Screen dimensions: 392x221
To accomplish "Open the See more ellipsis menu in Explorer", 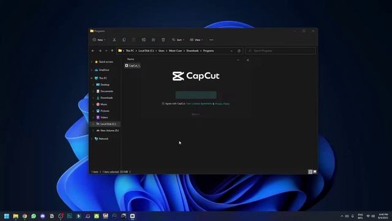I will coord(211,40).
